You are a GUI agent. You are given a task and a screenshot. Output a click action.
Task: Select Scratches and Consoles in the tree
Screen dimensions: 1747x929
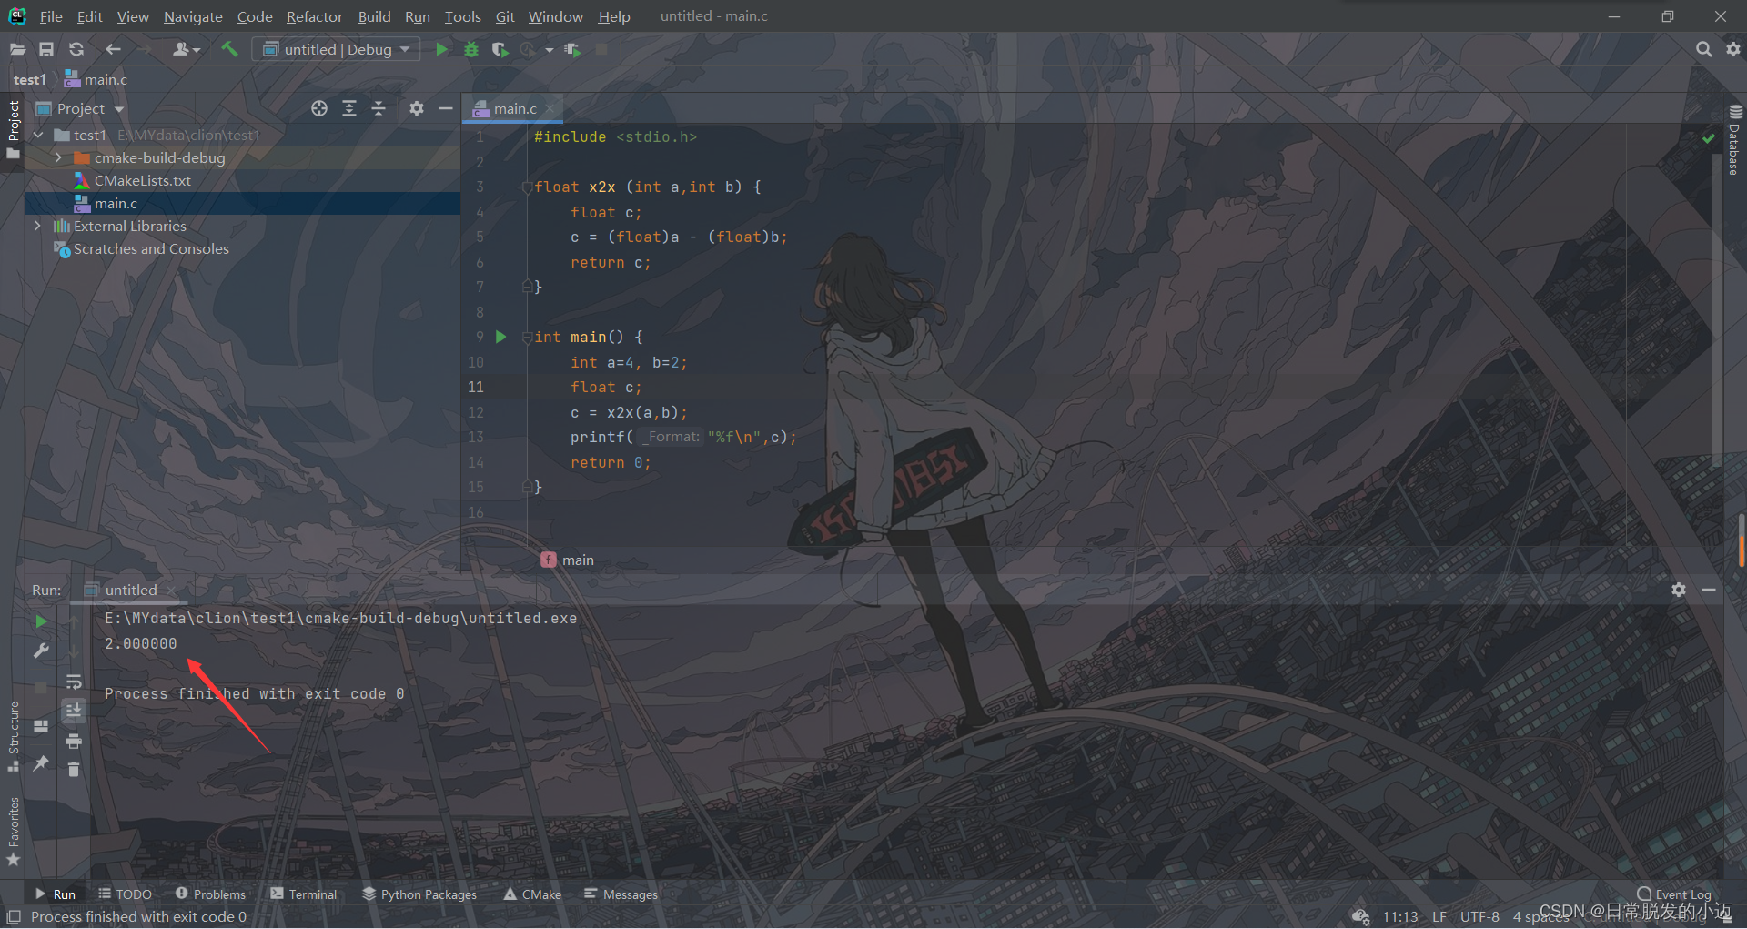(x=151, y=248)
